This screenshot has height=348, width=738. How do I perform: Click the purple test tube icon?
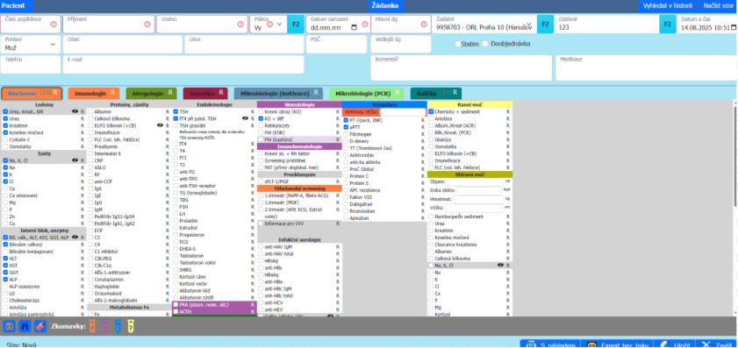105,325
